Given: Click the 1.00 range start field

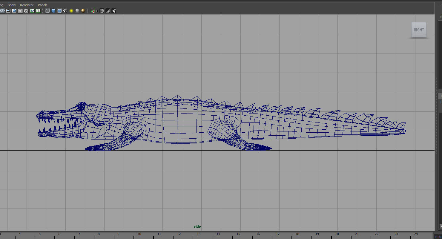Looking at the screenshot, I should [x=438, y=237].
